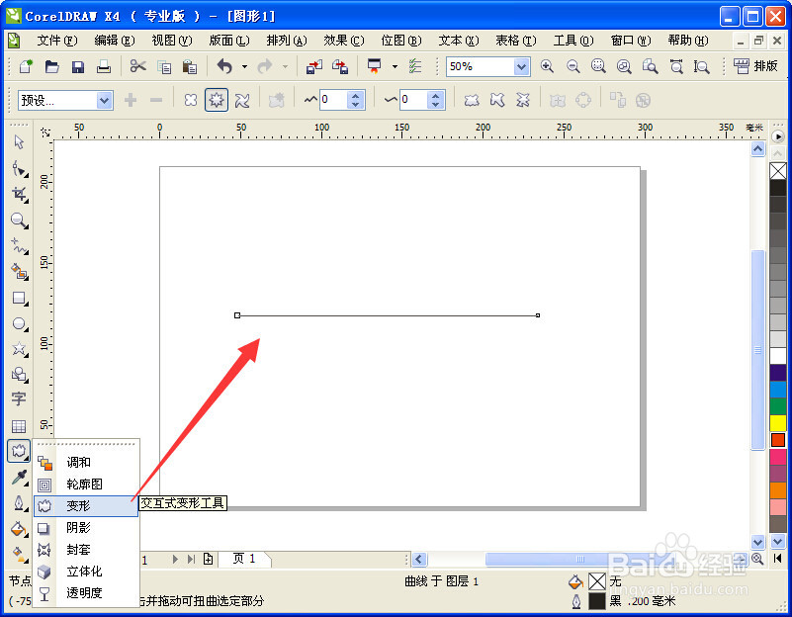Viewport: 792px width, 617px height.
Task: Toggle random distortion option
Action: 472,100
